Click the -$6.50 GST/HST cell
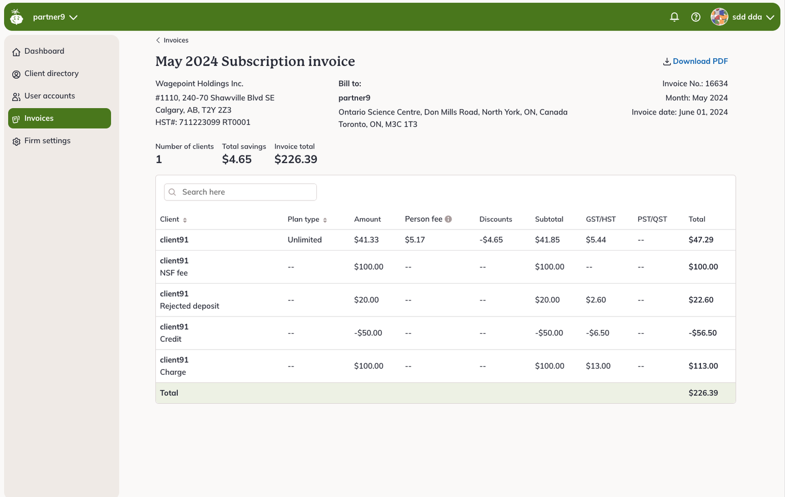 coord(598,333)
